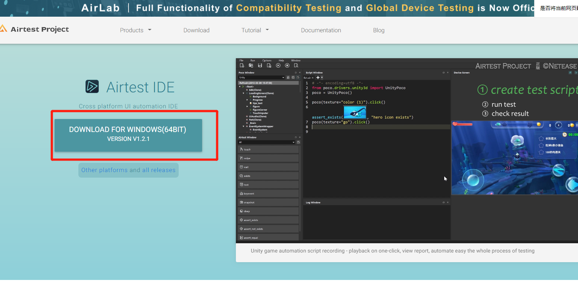Open the Window menu in the IDE preview
Screen dimensions: 578x287
296,60
